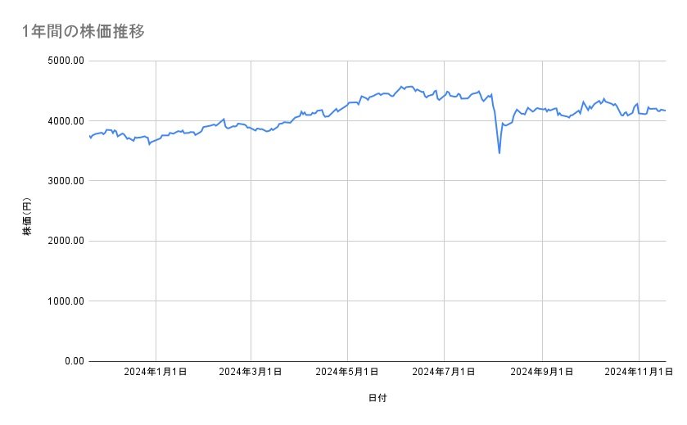Select the 2024年3月1日 date label

251,372
